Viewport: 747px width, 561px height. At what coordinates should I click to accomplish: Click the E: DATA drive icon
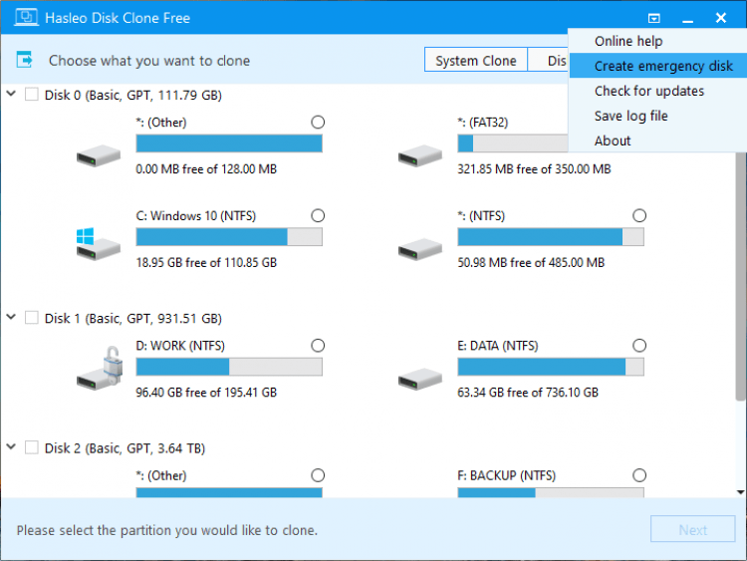pyautogui.click(x=419, y=375)
